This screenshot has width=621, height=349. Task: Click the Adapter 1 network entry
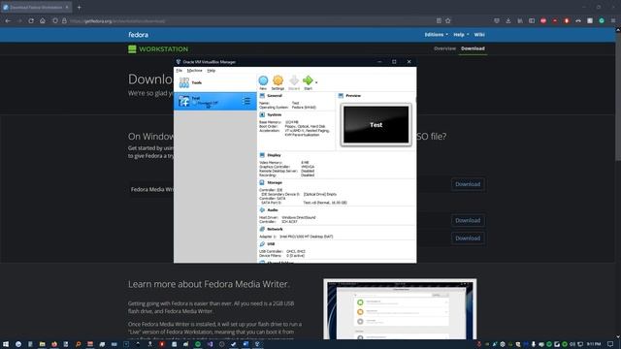[x=296, y=237]
